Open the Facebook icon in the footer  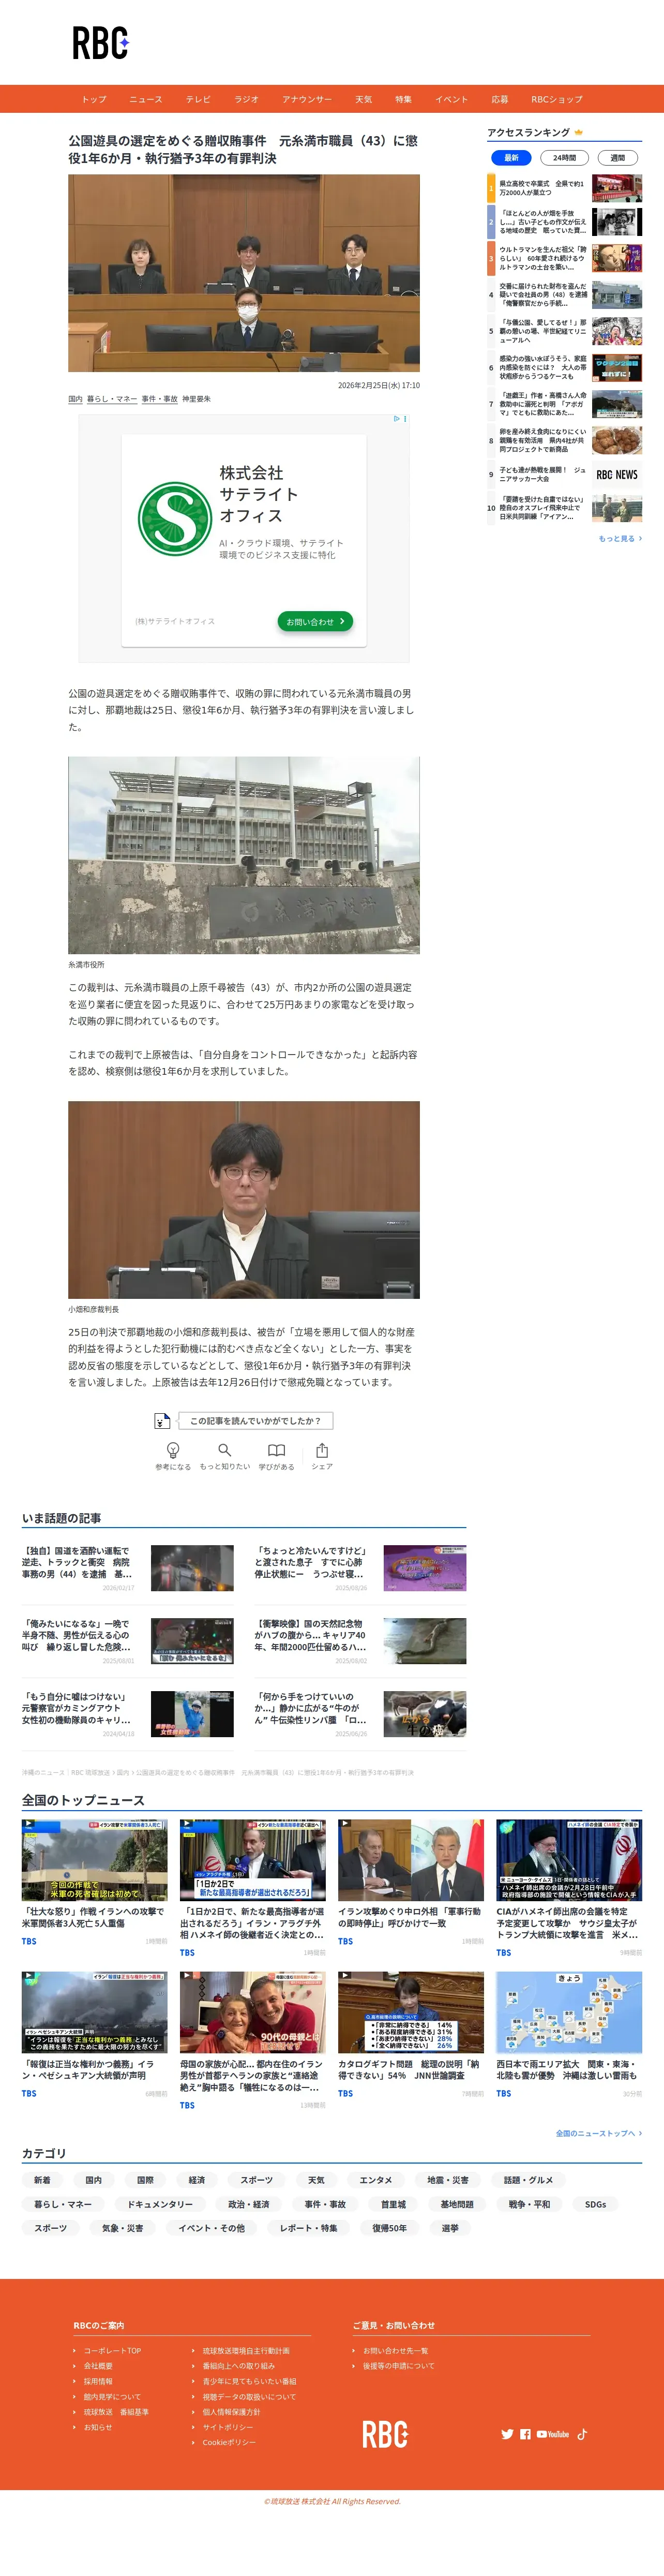(525, 2434)
